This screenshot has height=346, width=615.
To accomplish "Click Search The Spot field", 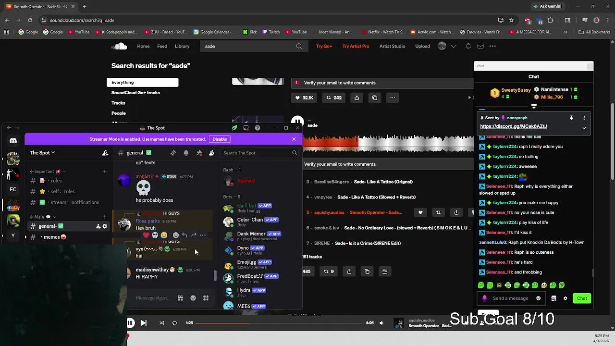I will tap(259, 153).
